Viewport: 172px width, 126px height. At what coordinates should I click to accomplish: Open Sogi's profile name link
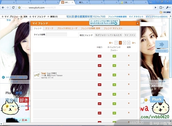point(44,73)
